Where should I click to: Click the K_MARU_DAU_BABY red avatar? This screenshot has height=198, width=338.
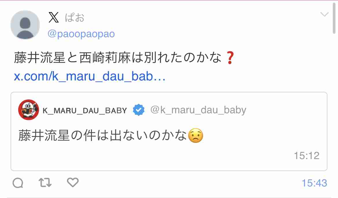28,110
